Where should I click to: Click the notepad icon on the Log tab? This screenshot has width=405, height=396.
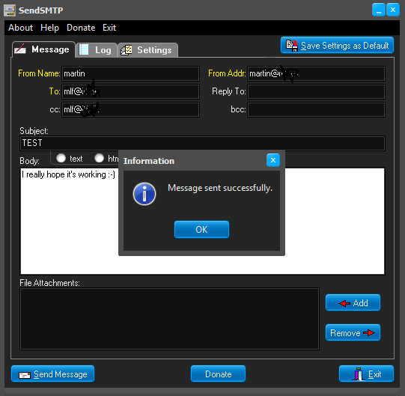(84, 49)
